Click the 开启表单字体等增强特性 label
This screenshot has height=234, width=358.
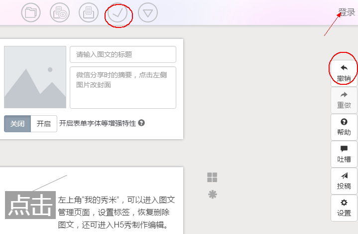98,124
